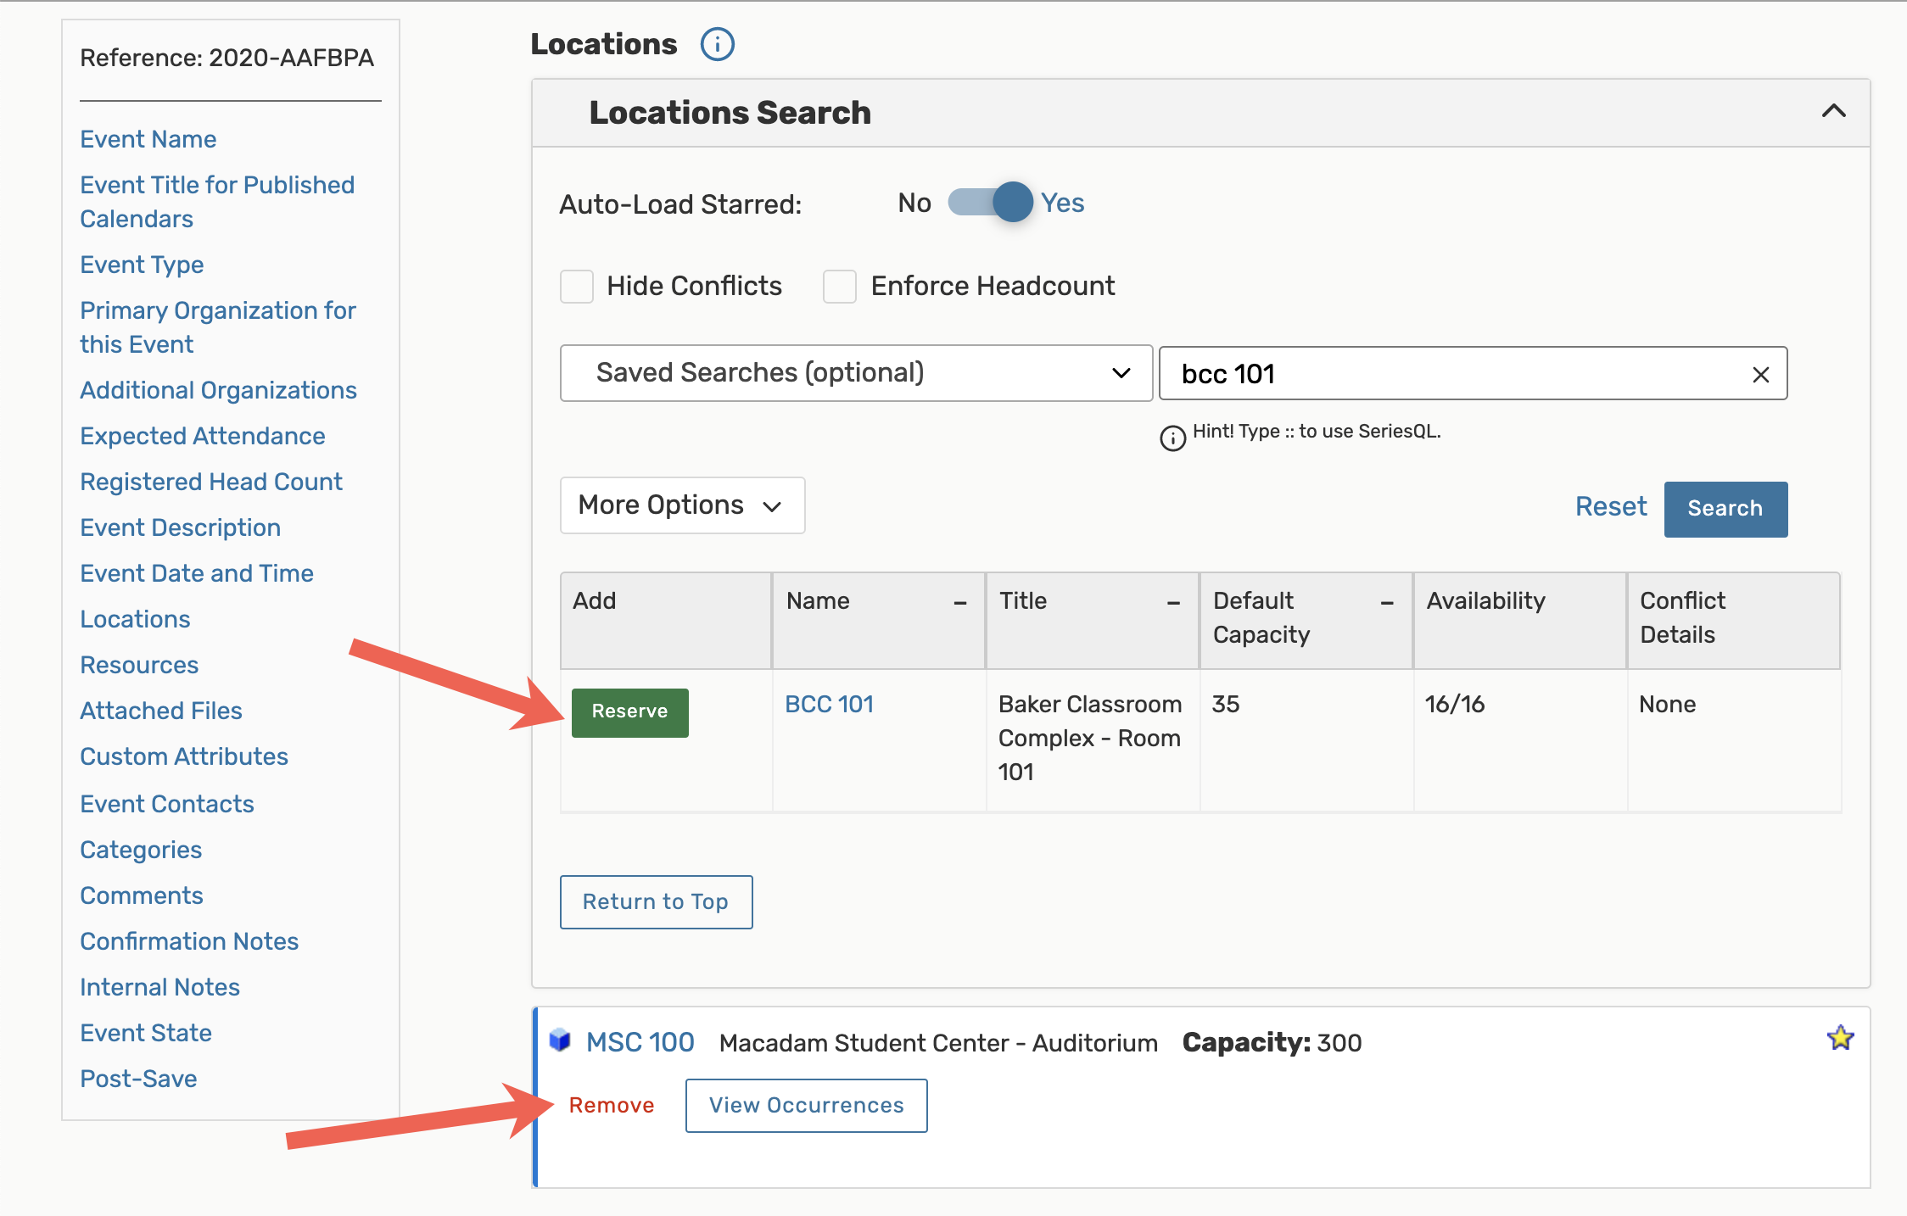Image resolution: width=1907 pixels, height=1216 pixels.
Task: Reserve the BCC 101 room
Action: 629,712
